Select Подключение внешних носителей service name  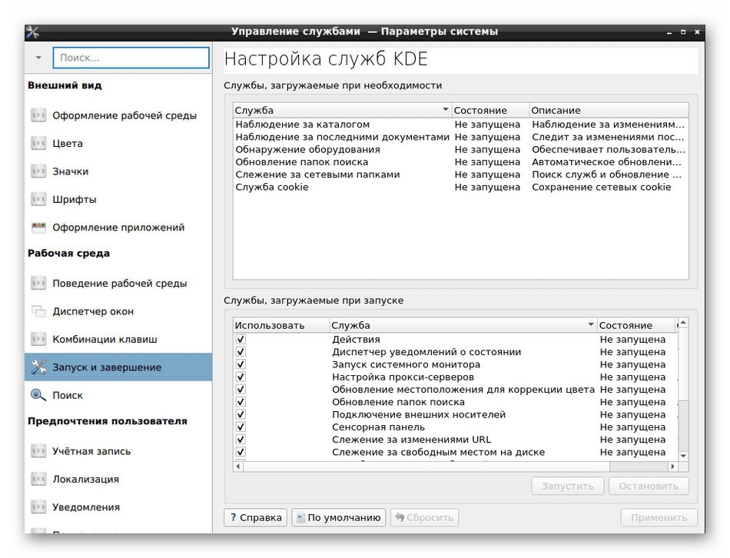coord(419,414)
